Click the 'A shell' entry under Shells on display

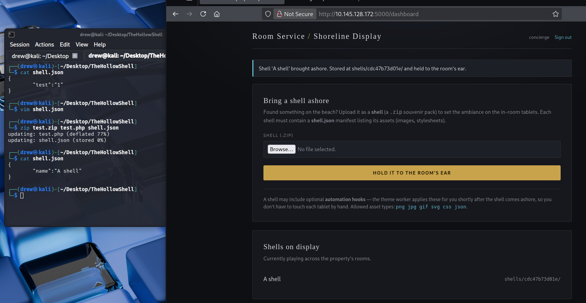(x=272, y=279)
